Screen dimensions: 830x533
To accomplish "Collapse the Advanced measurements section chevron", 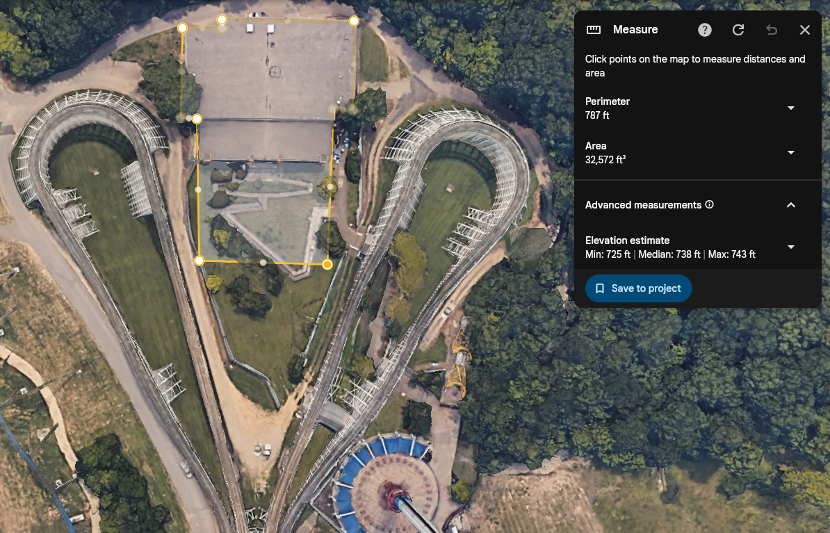I will pos(790,205).
